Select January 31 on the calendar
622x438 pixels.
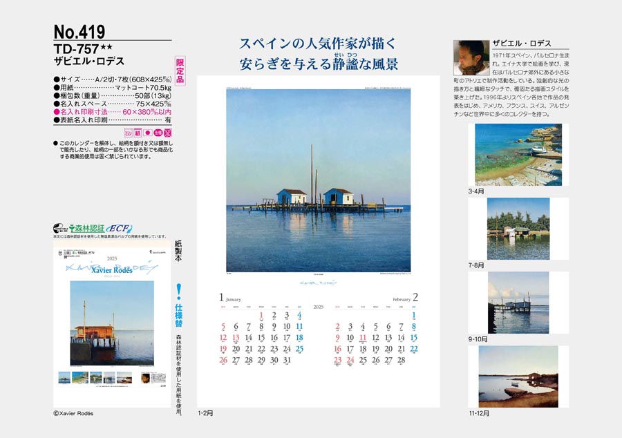point(287,361)
